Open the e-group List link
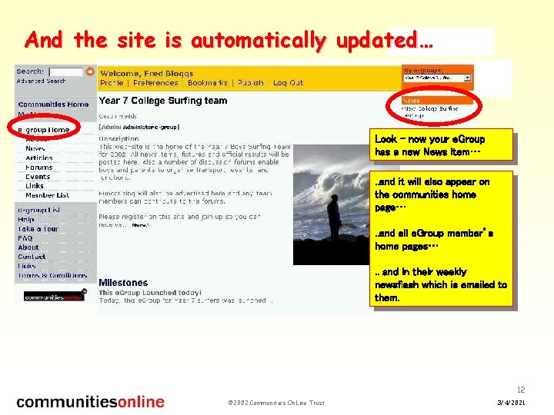Viewport: 554px width, 415px height. coord(39,210)
